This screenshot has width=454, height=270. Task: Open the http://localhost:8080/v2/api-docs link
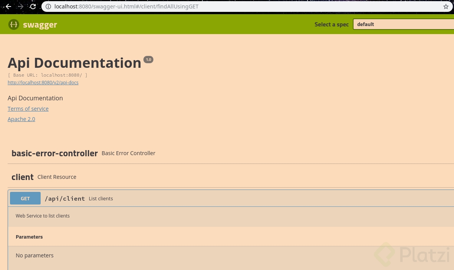pos(43,82)
